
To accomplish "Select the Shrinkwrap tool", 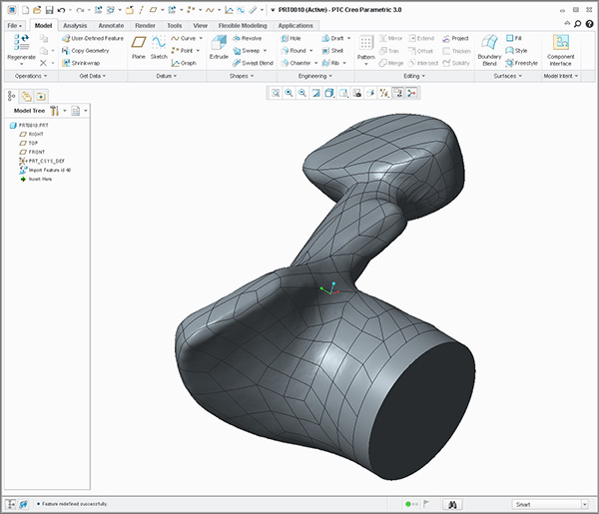I will 81,63.
